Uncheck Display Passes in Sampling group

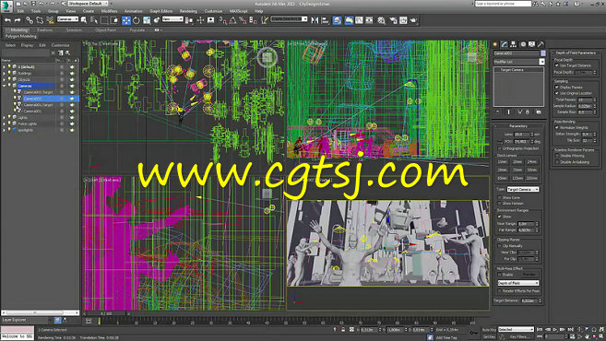pyautogui.click(x=557, y=88)
